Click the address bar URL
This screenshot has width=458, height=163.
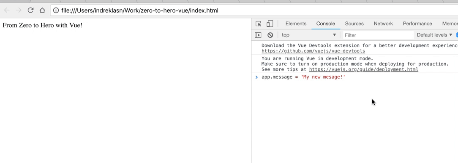139,11
